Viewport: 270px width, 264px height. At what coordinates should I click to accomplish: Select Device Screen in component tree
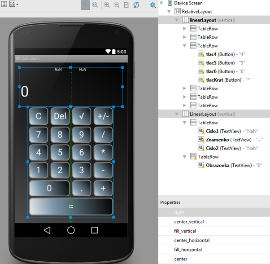tap(188, 3)
